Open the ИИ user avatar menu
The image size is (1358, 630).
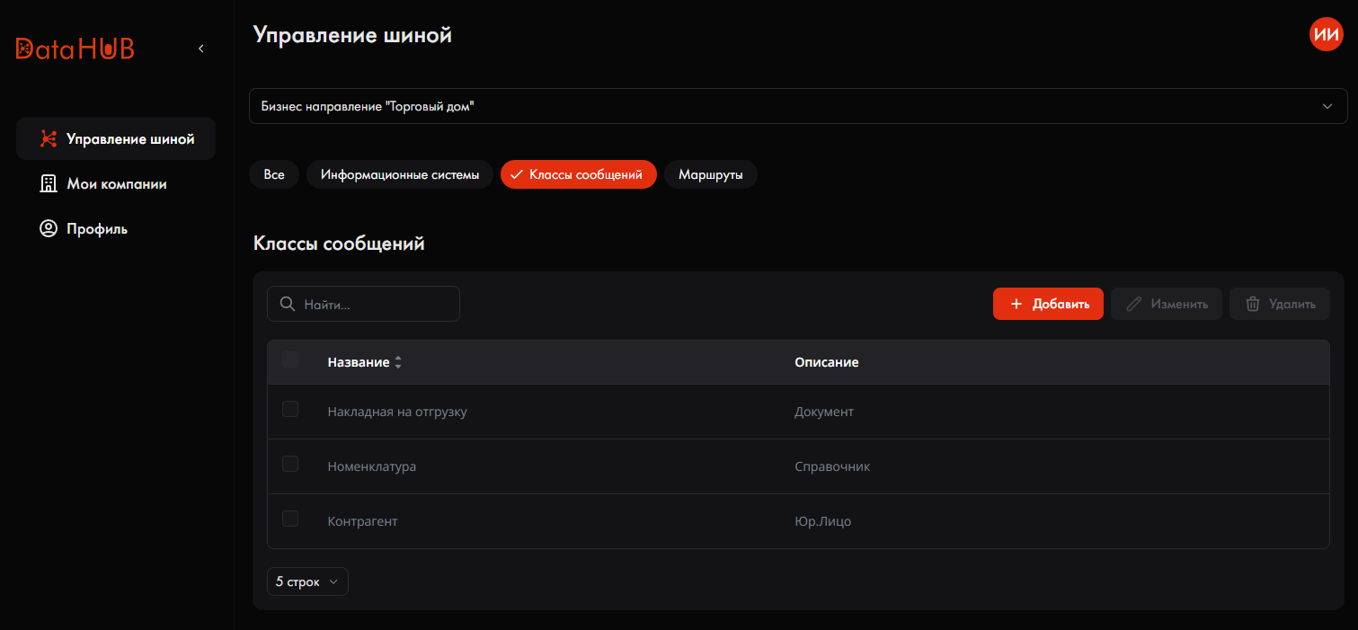[x=1326, y=34]
